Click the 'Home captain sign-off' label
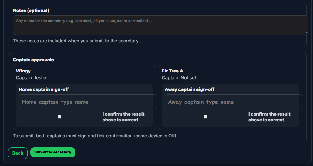The image size is (313, 166). click(x=44, y=89)
